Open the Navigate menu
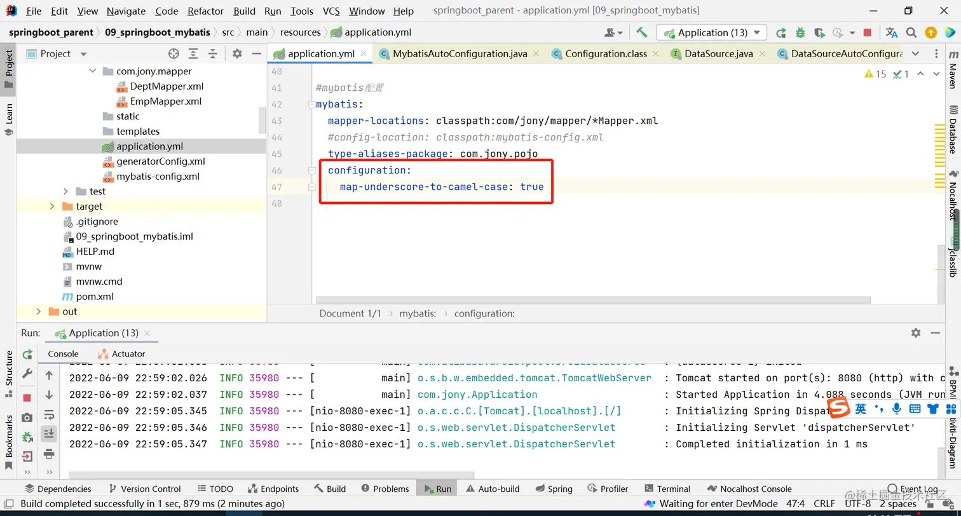Image resolution: width=961 pixels, height=516 pixels. click(126, 11)
